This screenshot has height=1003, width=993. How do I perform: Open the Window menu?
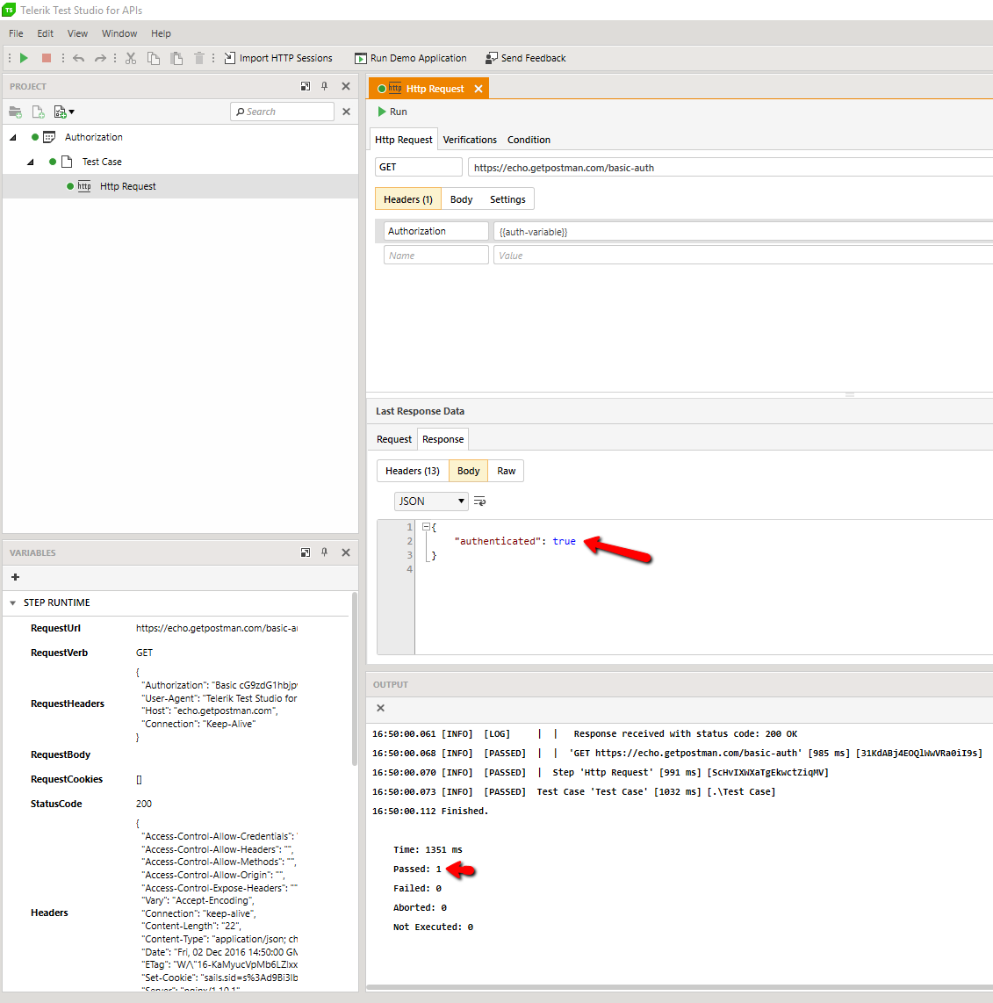[x=119, y=33]
